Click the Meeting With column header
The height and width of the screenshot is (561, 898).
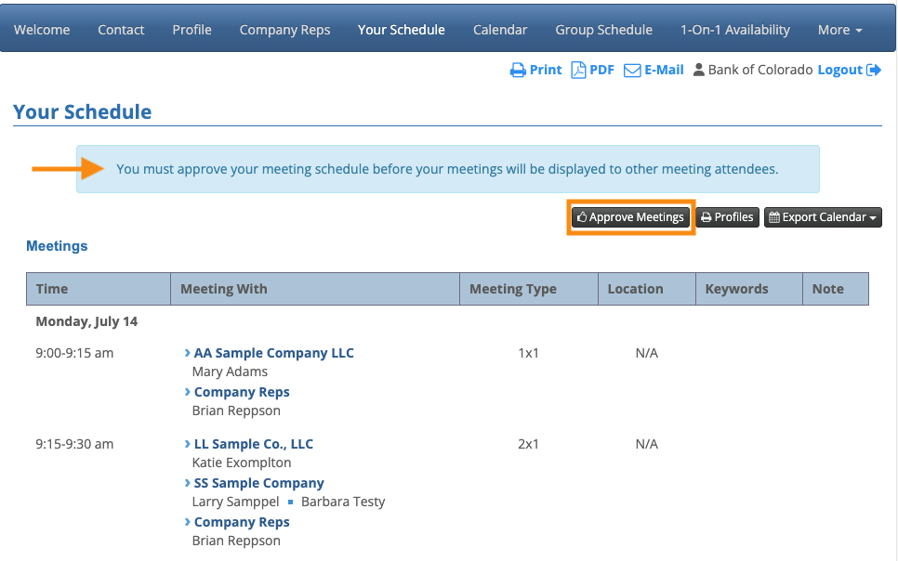223,289
